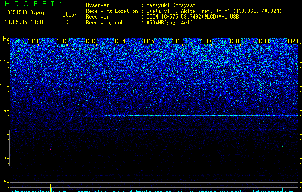Click the 0.6 axis label
302x192 pixels.
click(x=4, y=182)
